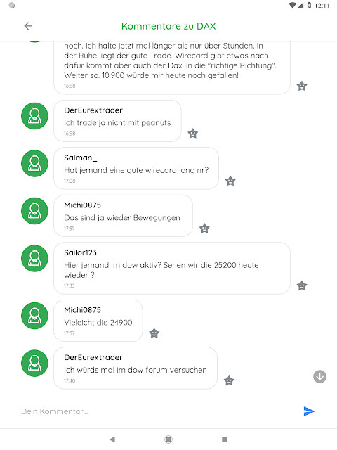Image resolution: width=337 pixels, height=450 pixels.
Task: Jump to newest comments with down-arrow button
Action: point(320,377)
